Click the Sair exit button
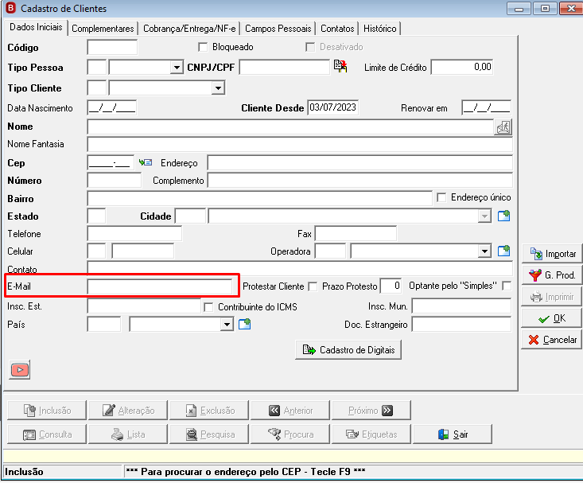The width and height of the screenshot is (583, 483). click(453, 434)
